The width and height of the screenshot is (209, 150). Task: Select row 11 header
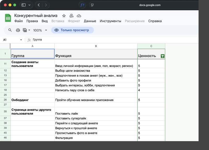coord(5,64)
